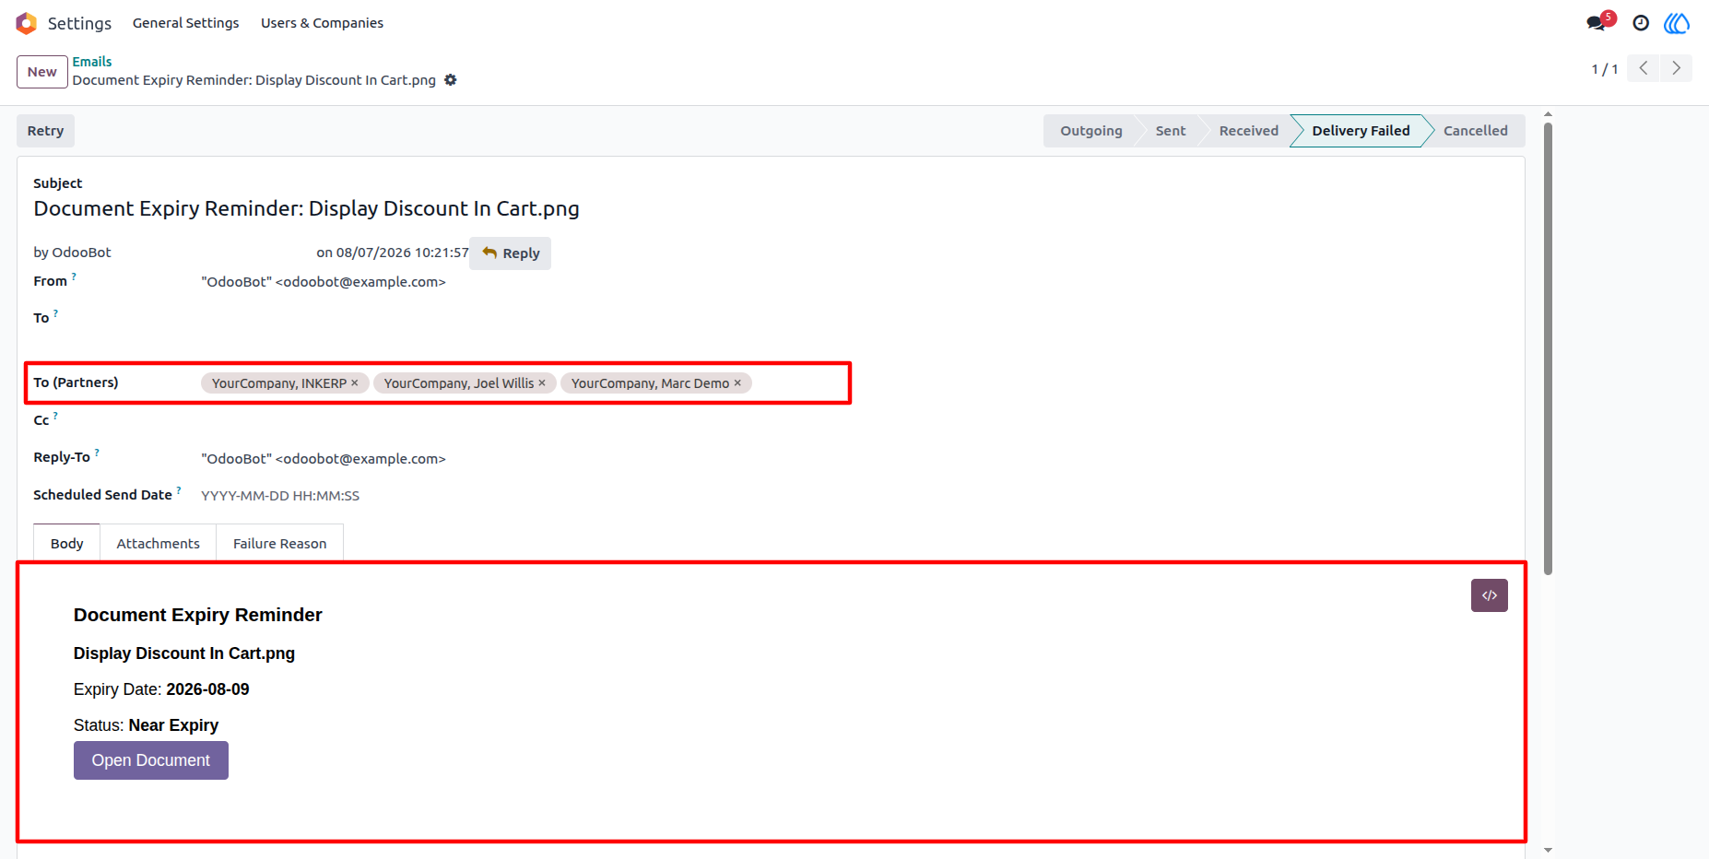Select the Delivery Failed status
The image size is (1709, 859).
click(x=1361, y=131)
